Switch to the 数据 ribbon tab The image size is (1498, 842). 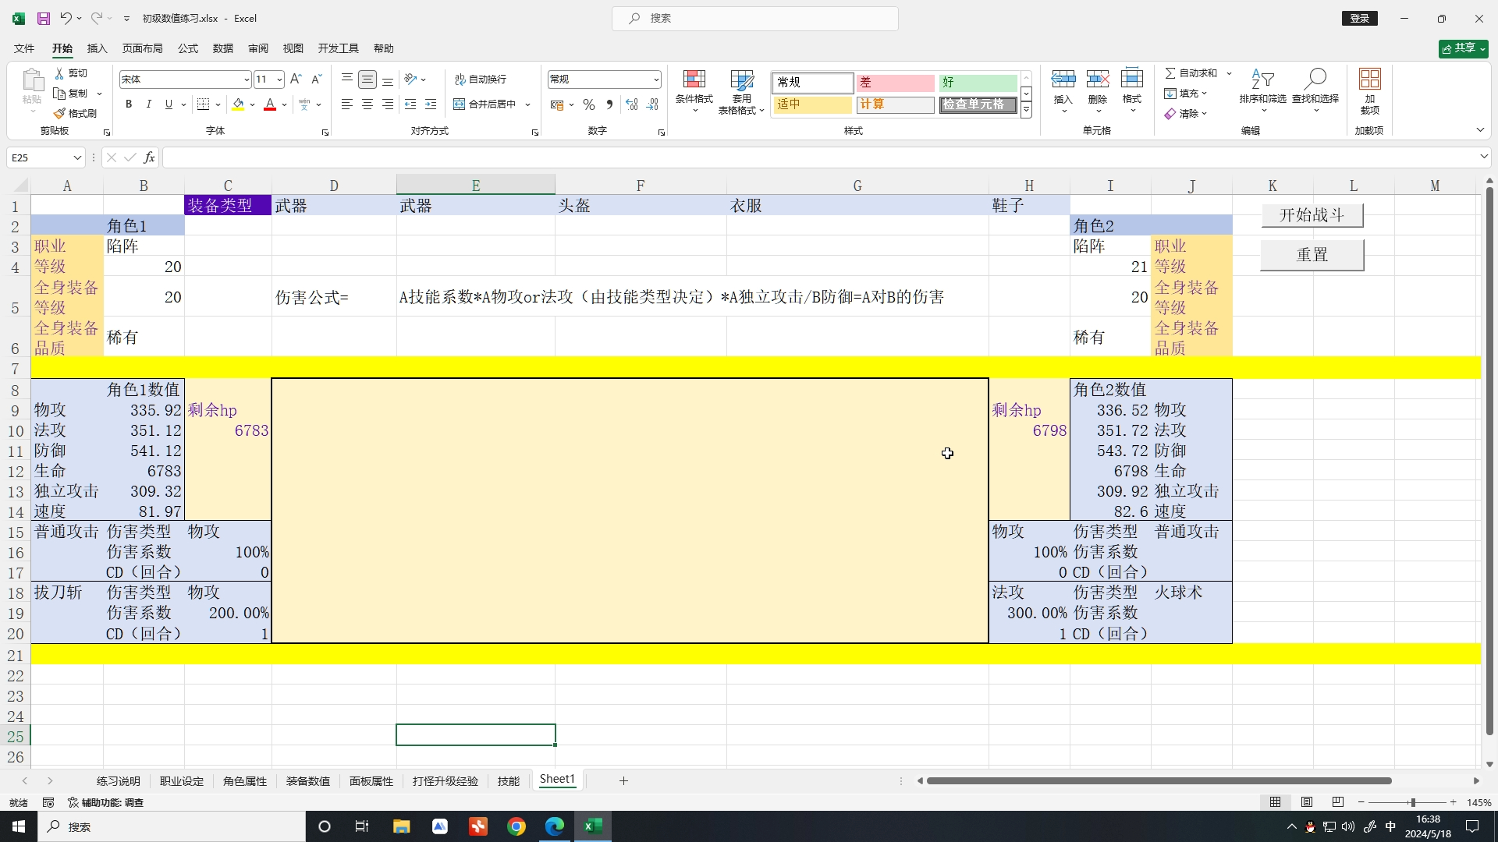coord(222,48)
